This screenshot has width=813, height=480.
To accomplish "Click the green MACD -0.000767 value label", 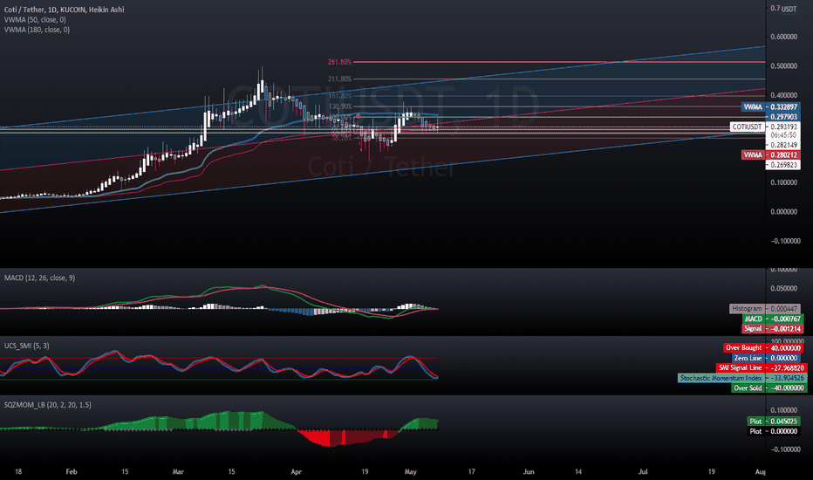I will tap(773, 319).
